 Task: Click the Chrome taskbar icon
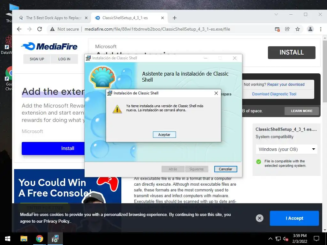coord(39,239)
